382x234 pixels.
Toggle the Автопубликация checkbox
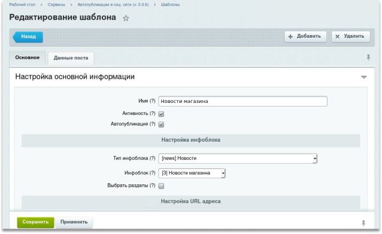(161, 124)
